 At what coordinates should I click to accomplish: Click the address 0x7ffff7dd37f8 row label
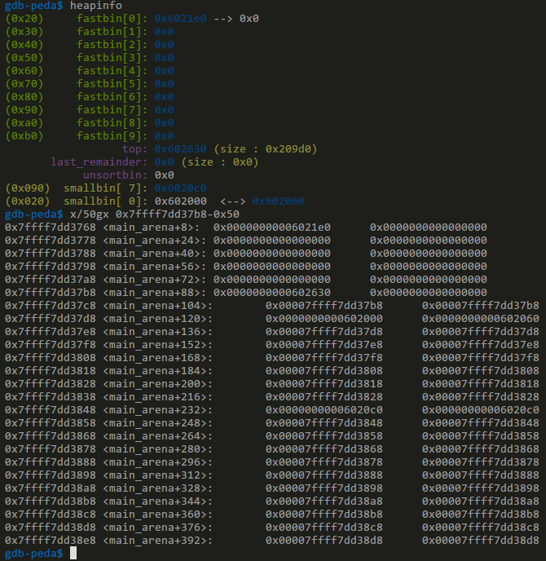(x=51, y=345)
